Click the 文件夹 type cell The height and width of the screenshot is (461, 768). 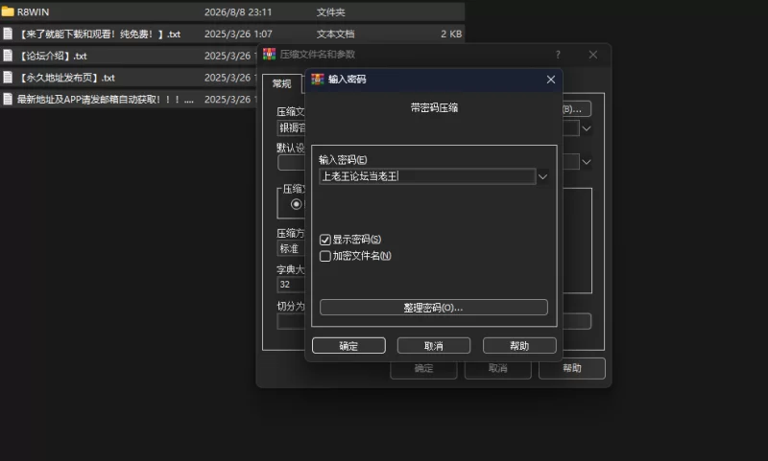pyautogui.click(x=330, y=12)
